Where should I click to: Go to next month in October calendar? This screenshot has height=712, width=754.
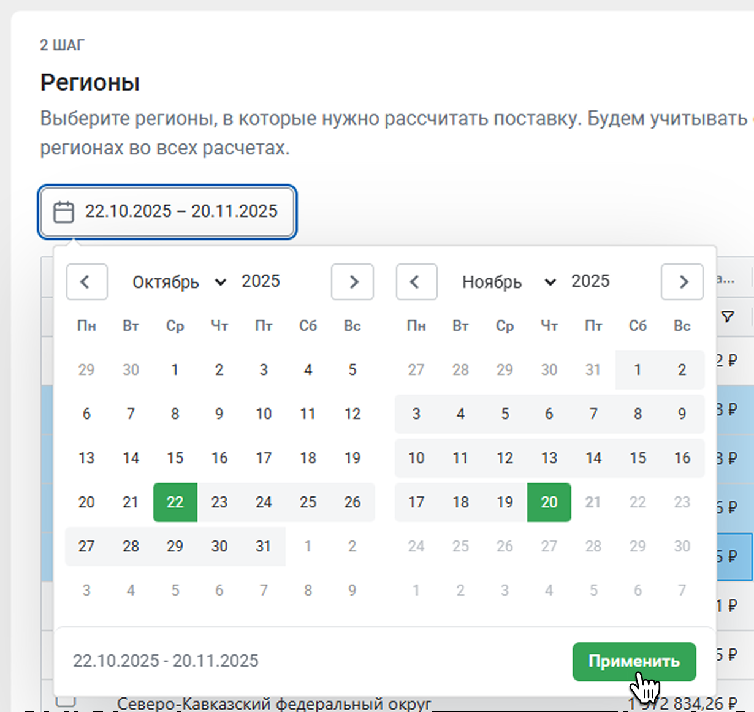coord(352,282)
